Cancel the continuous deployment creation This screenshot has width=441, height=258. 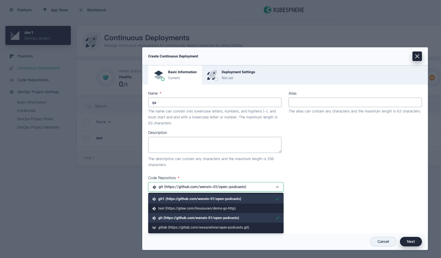click(x=383, y=241)
